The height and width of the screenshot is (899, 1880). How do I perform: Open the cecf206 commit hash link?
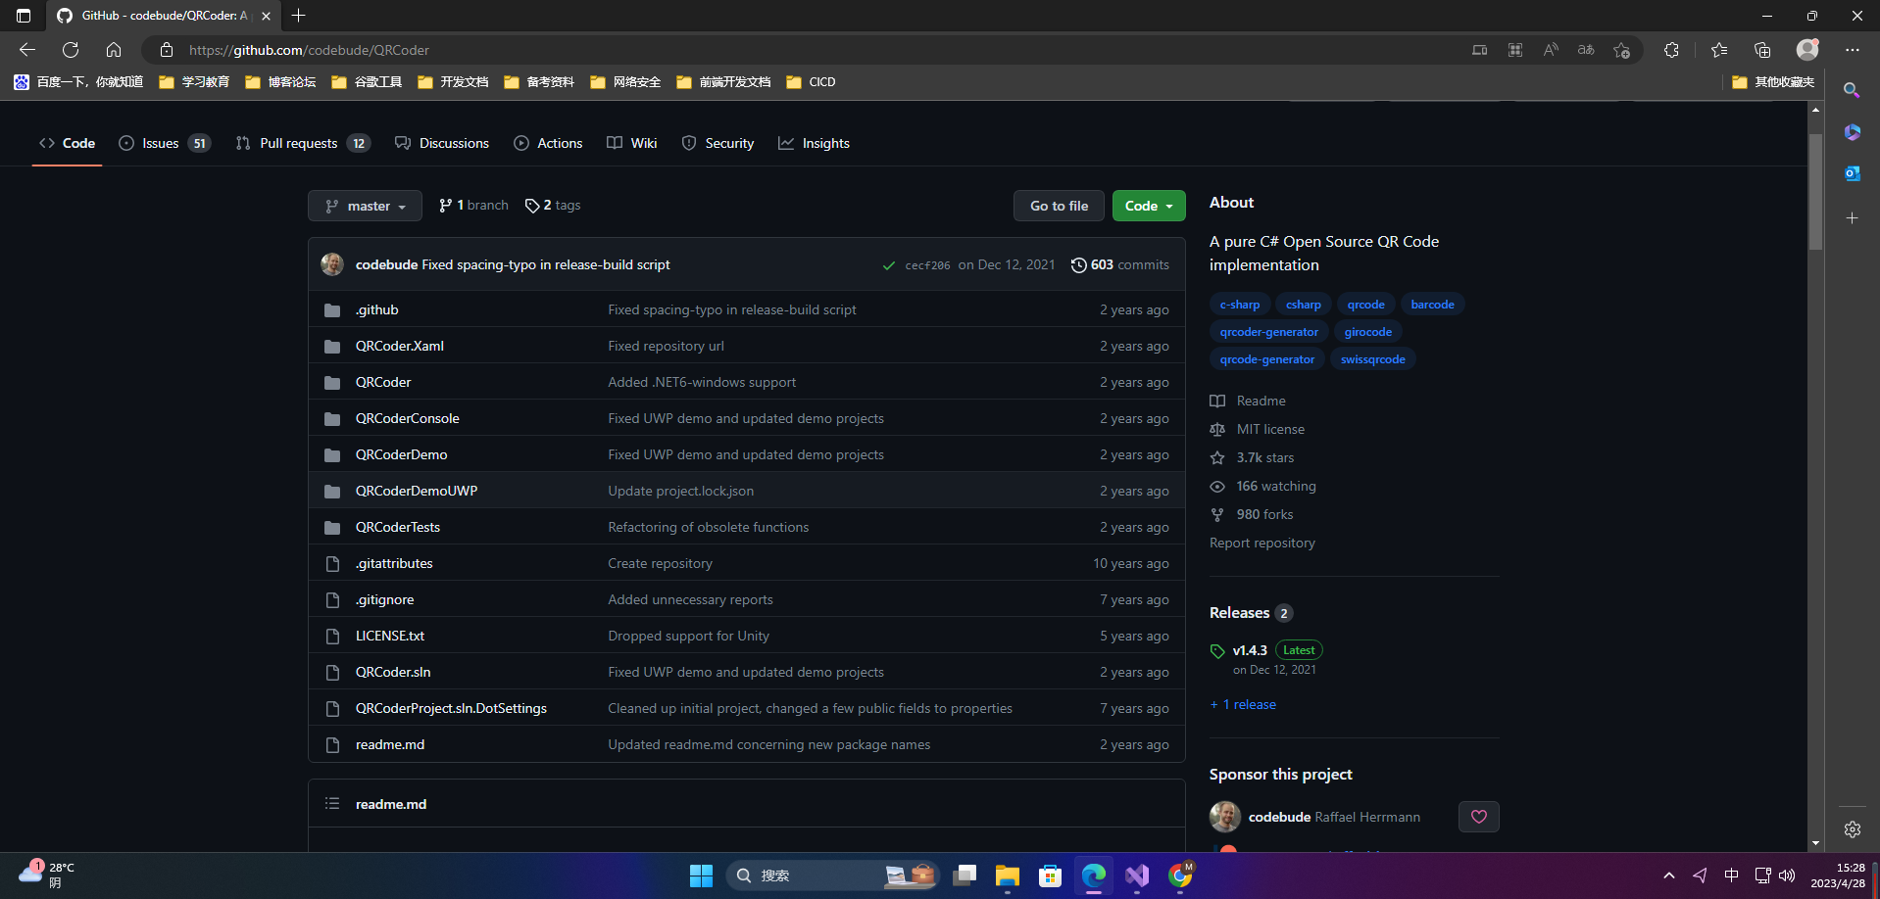tap(927, 265)
